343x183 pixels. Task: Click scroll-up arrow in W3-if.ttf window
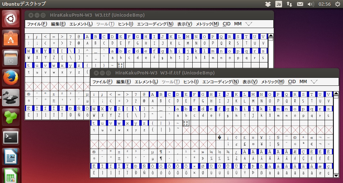tap(336, 94)
